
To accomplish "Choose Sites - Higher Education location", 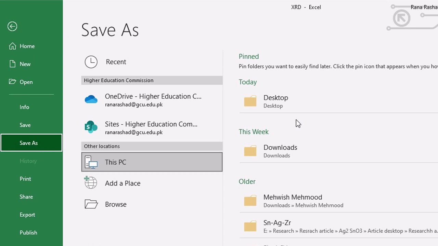I will [x=152, y=127].
